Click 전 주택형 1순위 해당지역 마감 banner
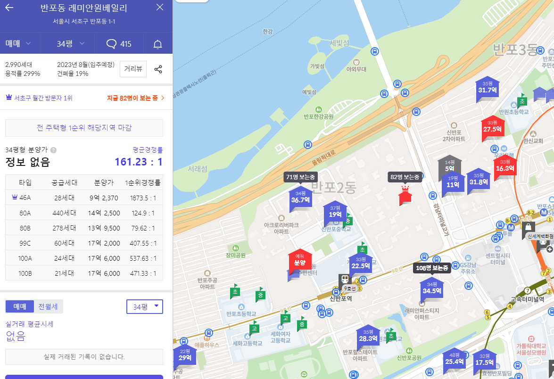 [x=84, y=128]
